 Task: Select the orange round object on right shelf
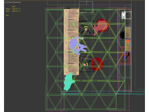coord(128,41)
